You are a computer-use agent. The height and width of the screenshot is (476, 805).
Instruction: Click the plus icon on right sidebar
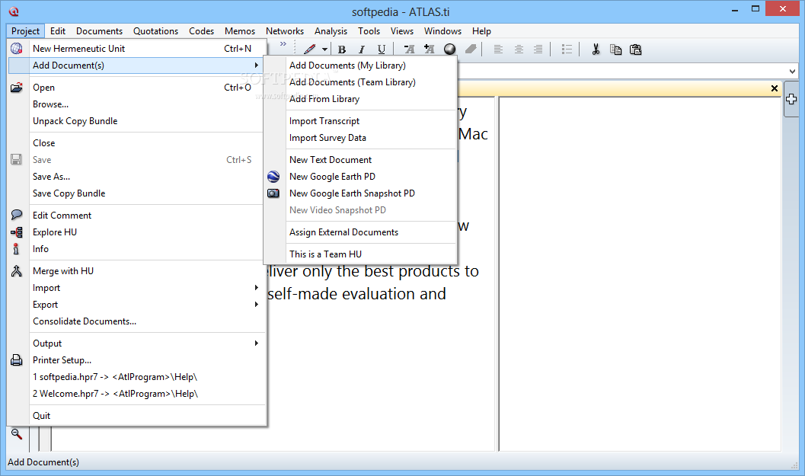791,99
